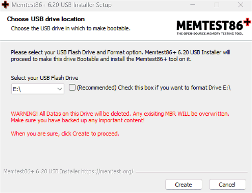Click the 'Choose USB drive location' heading
The height and width of the screenshot is (193, 252).
coord(46,19)
